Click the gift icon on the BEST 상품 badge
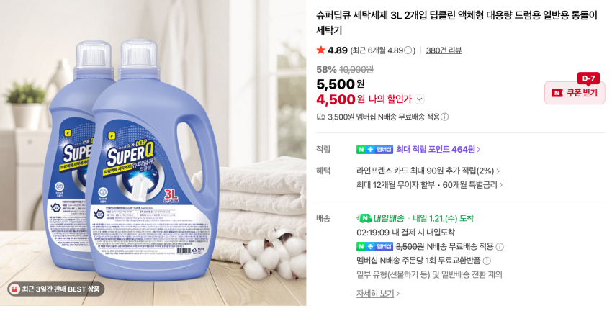Screen dimensions: 612x311 click(x=15, y=289)
